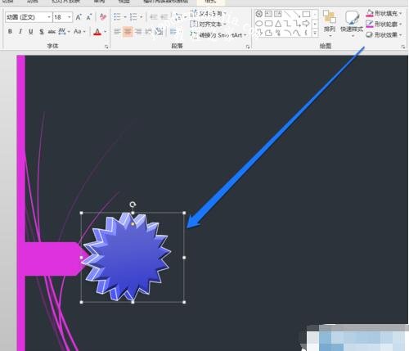
Task: Apply numbered list formatting
Action: pyautogui.click(x=133, y=17)
